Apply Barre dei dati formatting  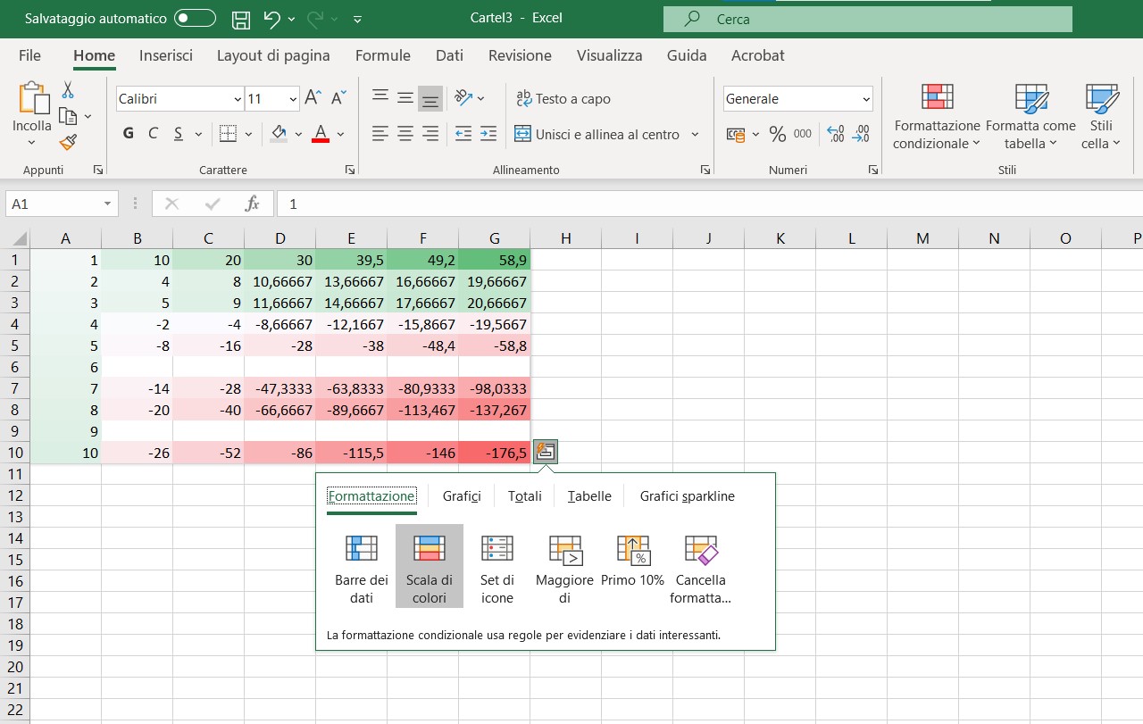[x=362, y=567]
